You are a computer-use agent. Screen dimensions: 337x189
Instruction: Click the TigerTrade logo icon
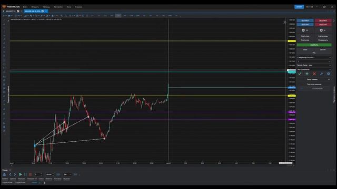point(4,7)
